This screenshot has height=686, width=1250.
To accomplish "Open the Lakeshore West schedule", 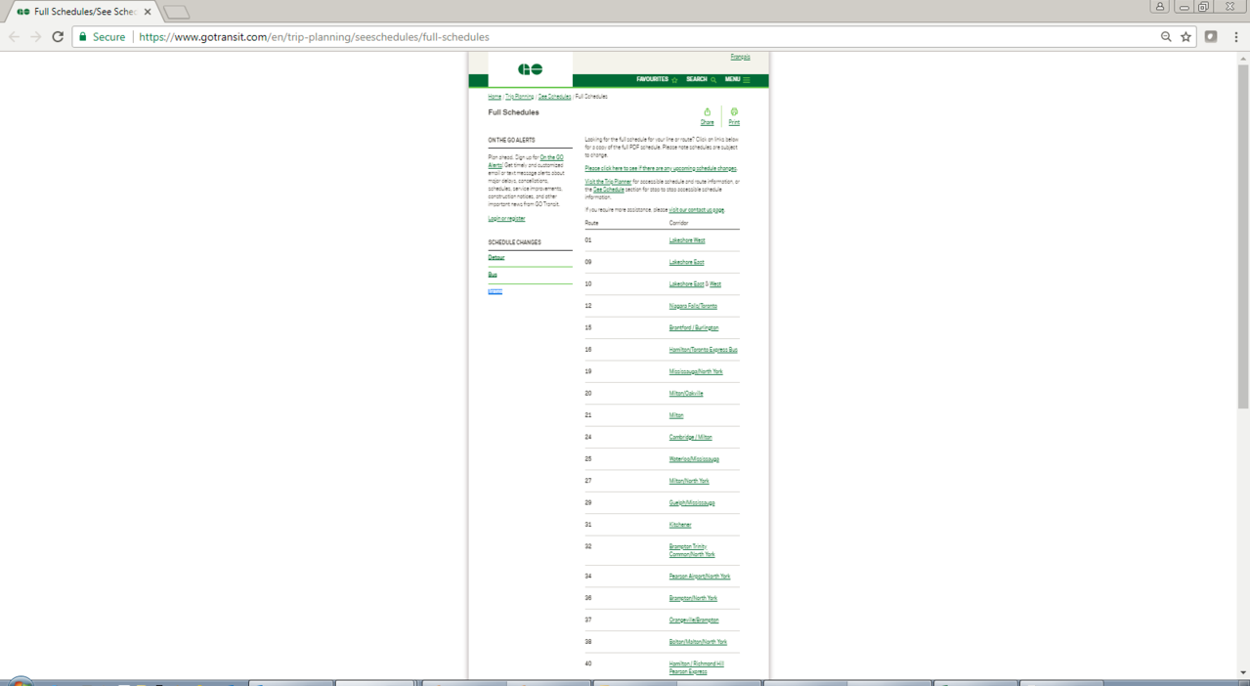I will click(686, 240).
